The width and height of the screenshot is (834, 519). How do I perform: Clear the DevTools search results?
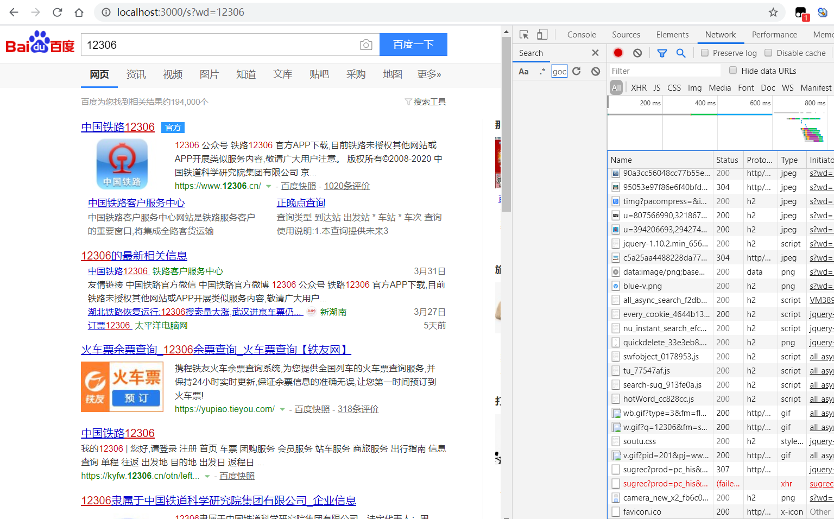[x=596, y=71]
